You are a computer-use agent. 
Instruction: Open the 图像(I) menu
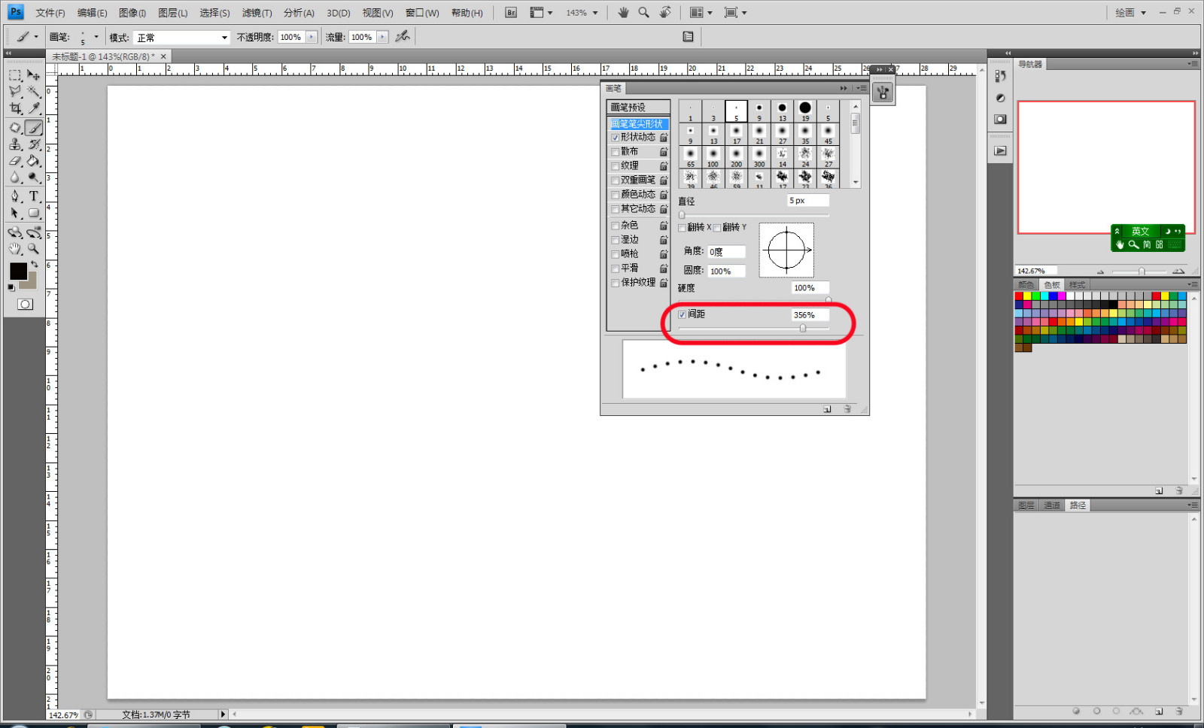point(132,13)
